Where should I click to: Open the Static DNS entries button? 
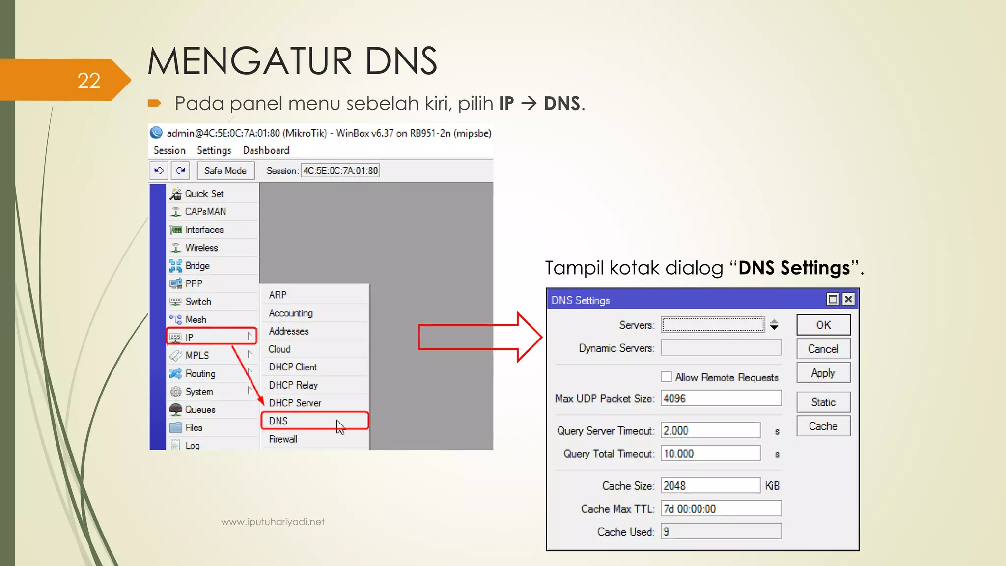coord(823,402)
